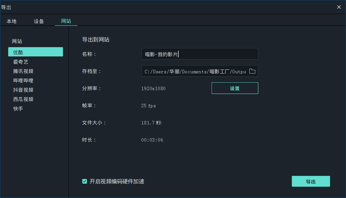Select 哔哩哔哩 as destination site
This screenshot has height=198, width=346.
24,80
